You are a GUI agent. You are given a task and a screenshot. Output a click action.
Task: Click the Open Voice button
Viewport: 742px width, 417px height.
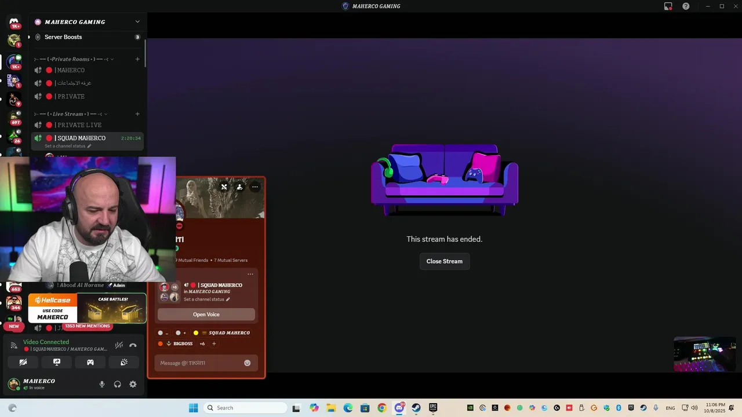point(206,314)
